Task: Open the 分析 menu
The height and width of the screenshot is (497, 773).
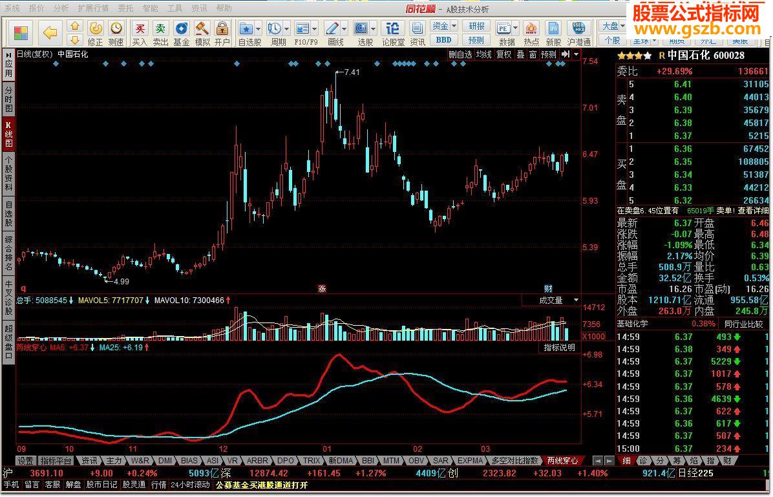Action: 61,8
